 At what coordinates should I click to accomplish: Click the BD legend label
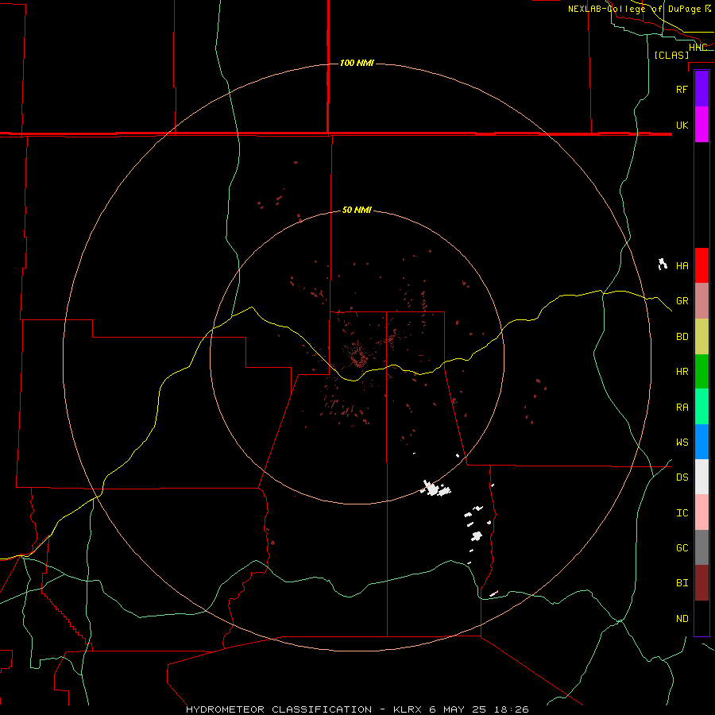682,337
